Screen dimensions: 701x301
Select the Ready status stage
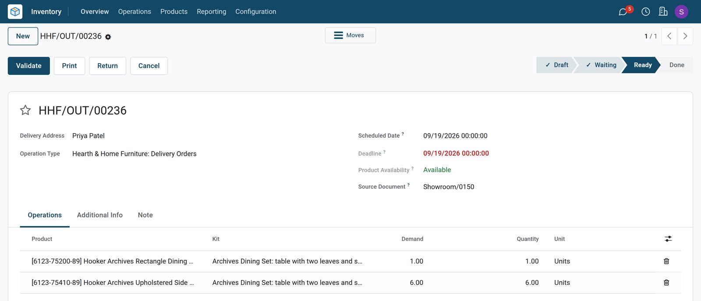click(x=642, y=65)
